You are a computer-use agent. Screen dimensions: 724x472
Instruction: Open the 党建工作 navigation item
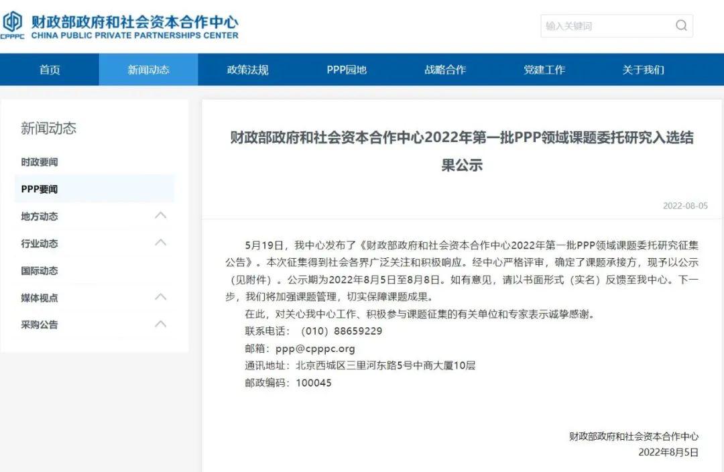pyautogui.click(x=544, y=70)
